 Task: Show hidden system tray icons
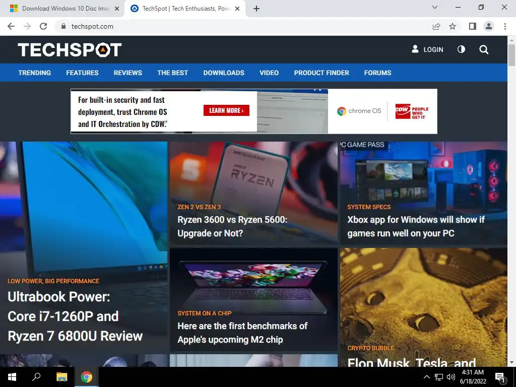tap(426, 377)
